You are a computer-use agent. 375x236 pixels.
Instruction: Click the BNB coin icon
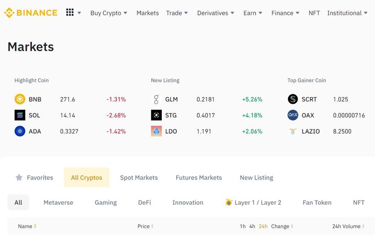[x=20, y=99]
